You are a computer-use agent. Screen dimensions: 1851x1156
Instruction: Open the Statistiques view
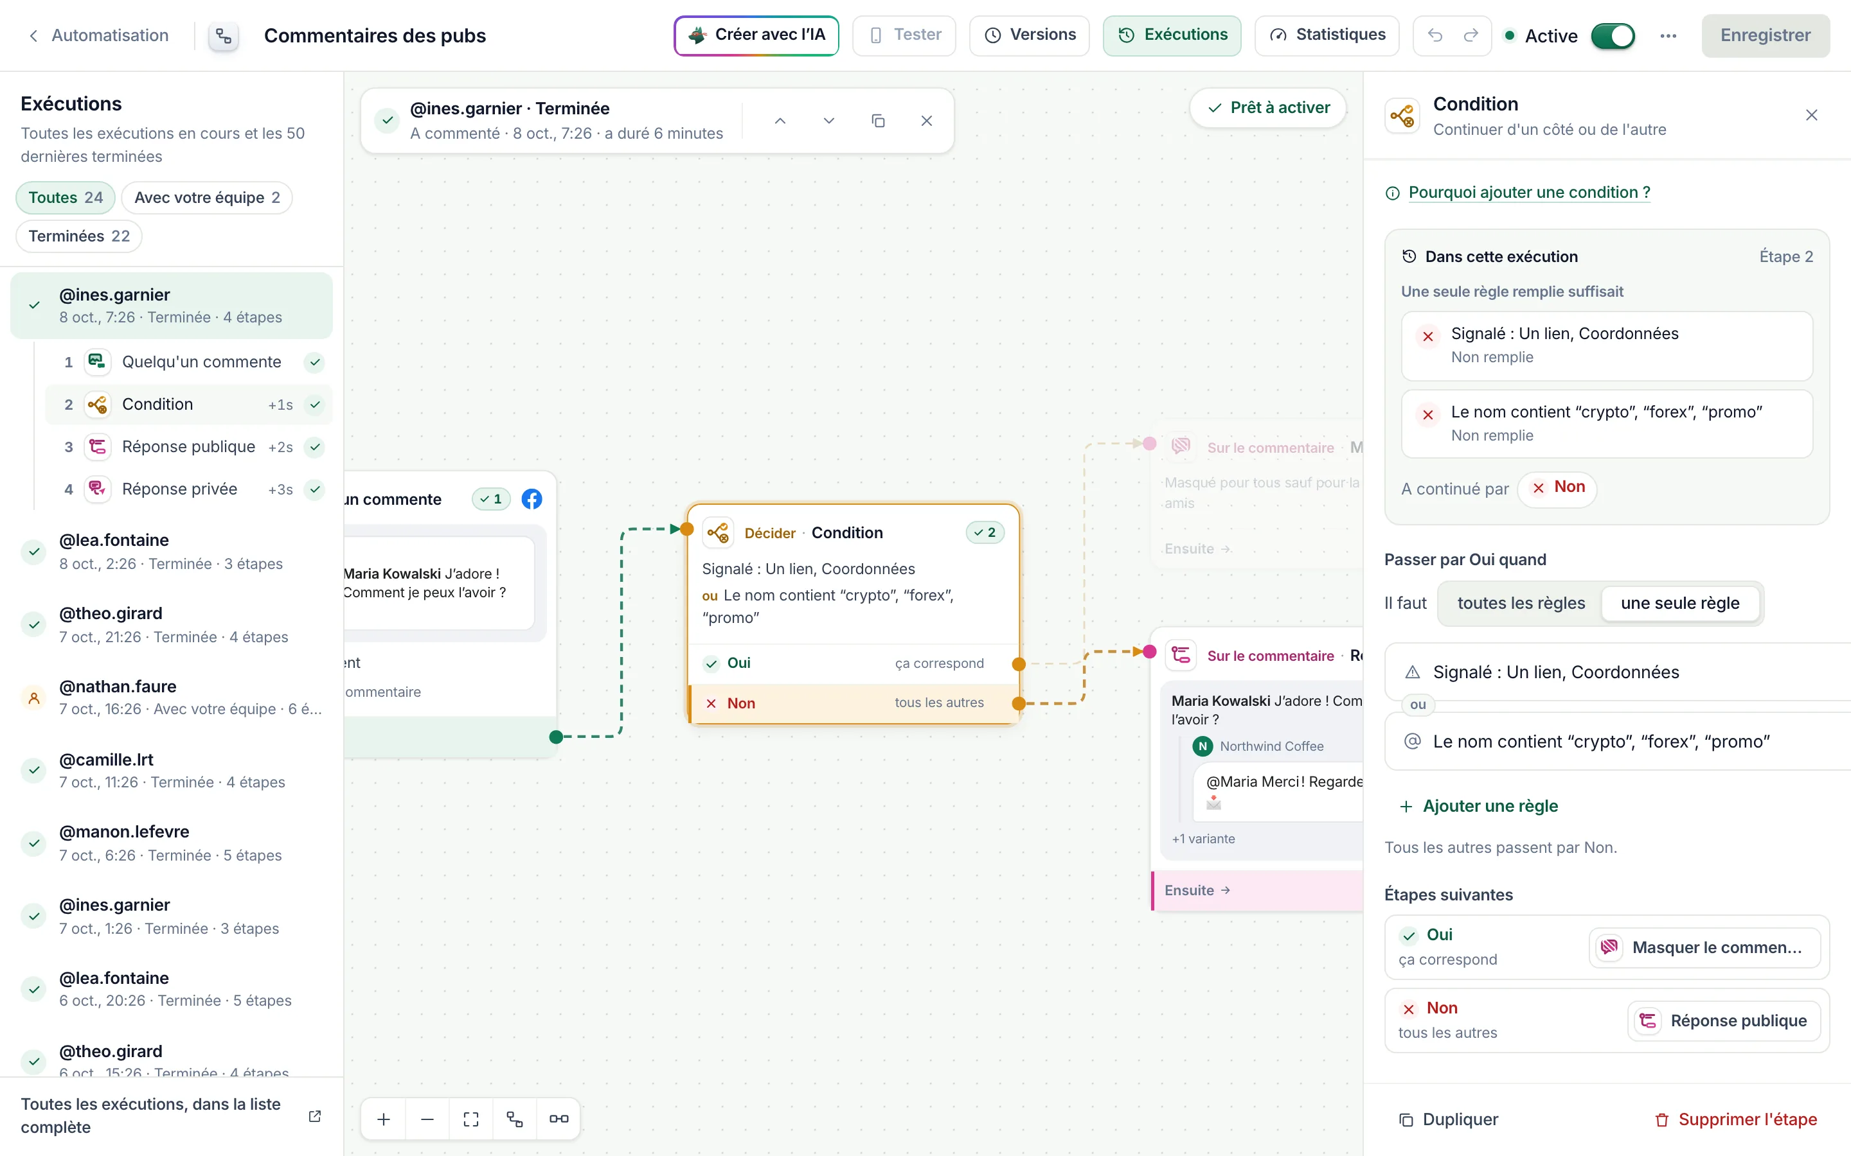pos(1327,35)
